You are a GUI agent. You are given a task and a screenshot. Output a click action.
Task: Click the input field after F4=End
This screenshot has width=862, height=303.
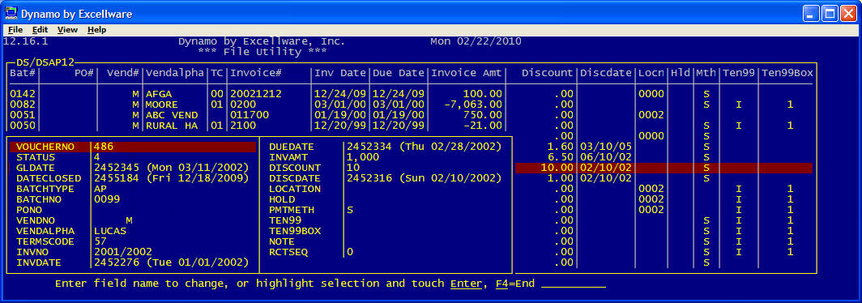coord(574,284)
